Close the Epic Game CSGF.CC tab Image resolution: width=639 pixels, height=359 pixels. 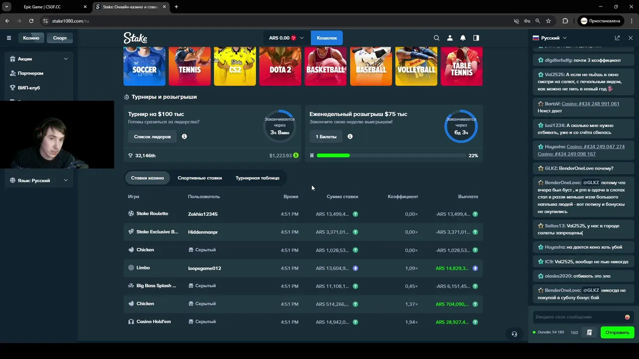(x=85, y=7)
